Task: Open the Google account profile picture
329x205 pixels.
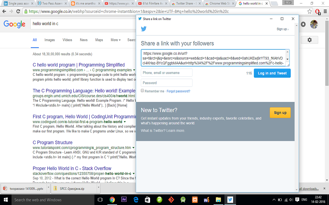Action: (x=314, y=24)
